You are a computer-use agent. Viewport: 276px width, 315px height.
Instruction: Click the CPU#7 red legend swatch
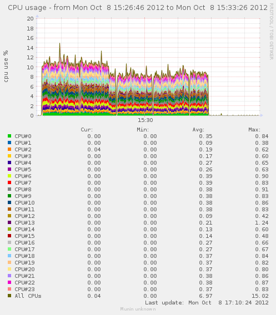click(9, 182)
